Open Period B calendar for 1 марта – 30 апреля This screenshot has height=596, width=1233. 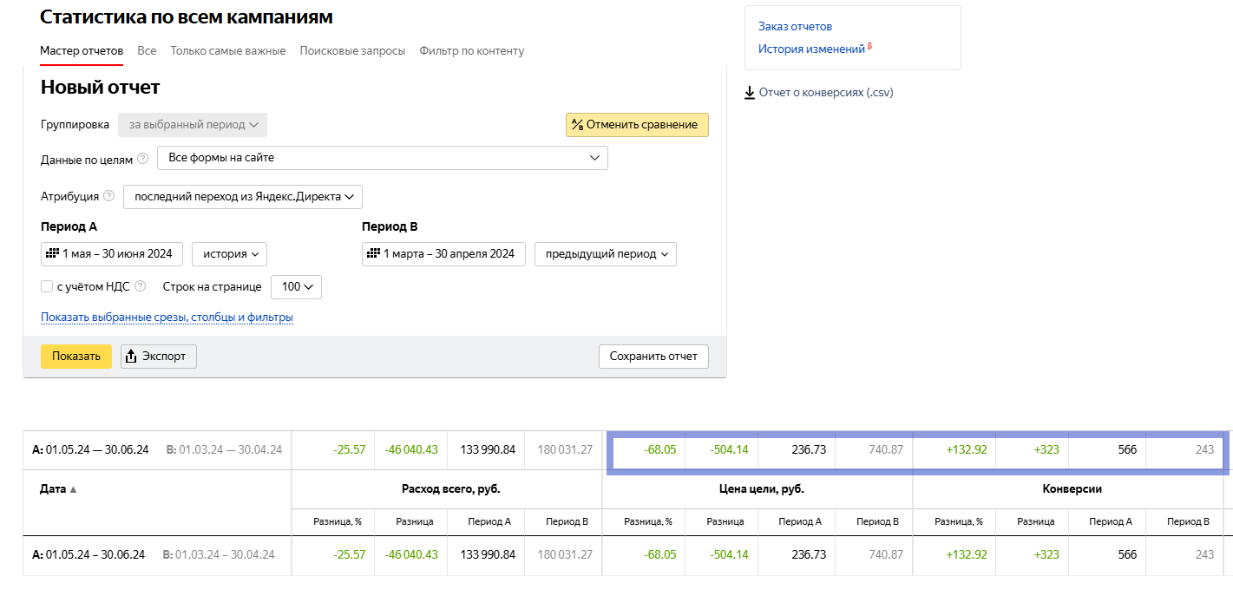click(x=443, y=254)
